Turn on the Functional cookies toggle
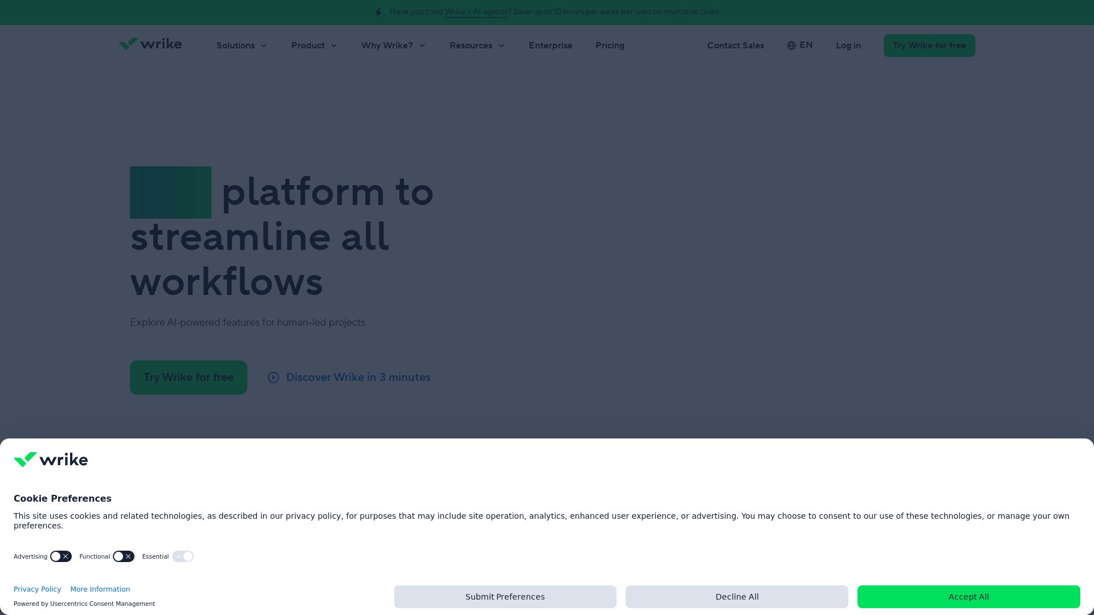1094x615 pixels. [x=123, y=556]
